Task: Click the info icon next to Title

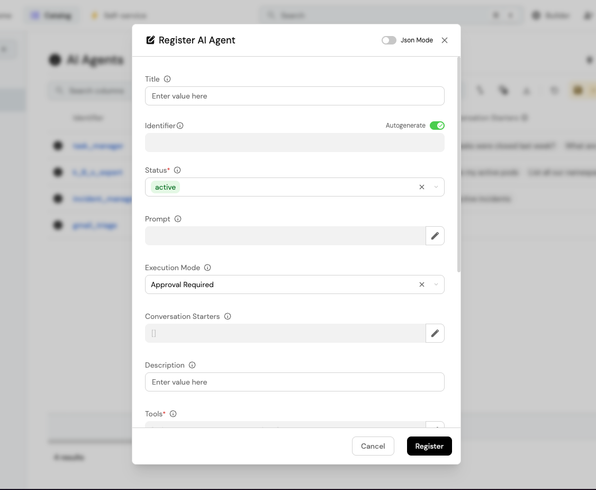Action: click(x=167, y=79)
